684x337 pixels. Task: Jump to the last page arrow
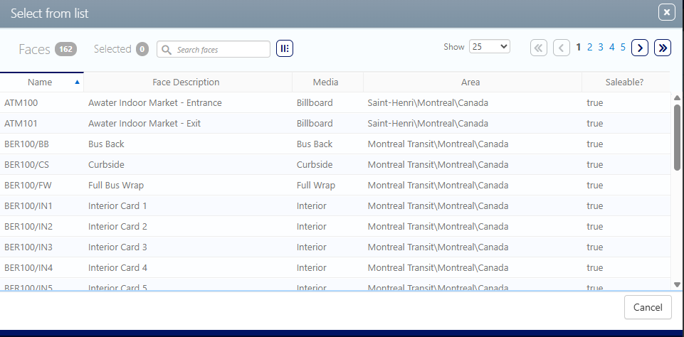(663, 48)
